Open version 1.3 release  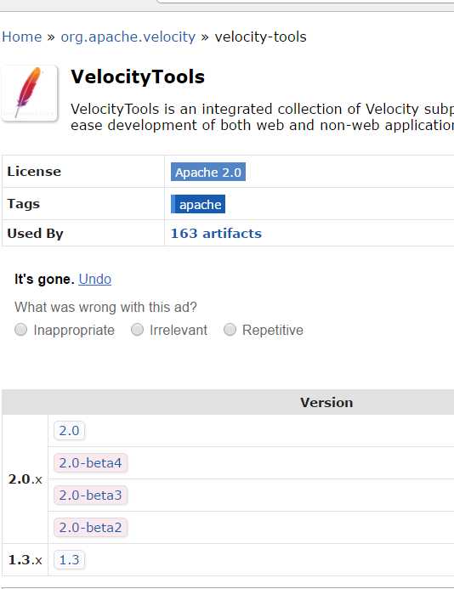tap(69, 560)
